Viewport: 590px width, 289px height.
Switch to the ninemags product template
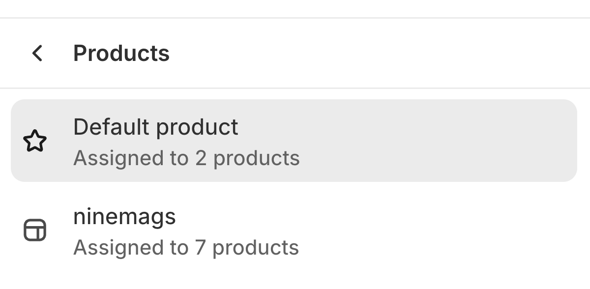coord(294,231)
